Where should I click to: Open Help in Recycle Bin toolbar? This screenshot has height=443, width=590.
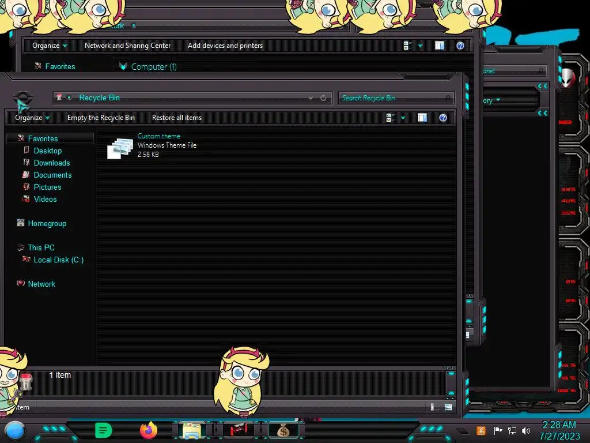click(443, 118)
